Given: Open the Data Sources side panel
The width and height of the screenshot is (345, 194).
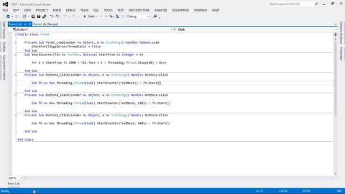Looking at the screenshot, I should tap(4, 30).
